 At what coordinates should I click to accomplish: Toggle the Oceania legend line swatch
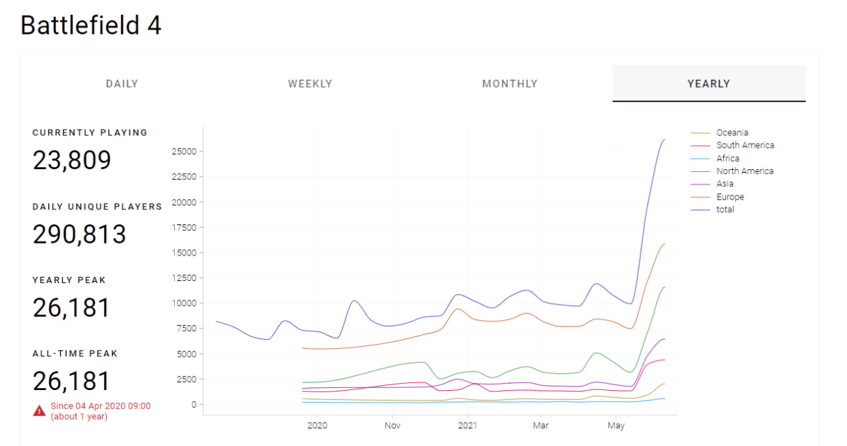coord(700,133)
